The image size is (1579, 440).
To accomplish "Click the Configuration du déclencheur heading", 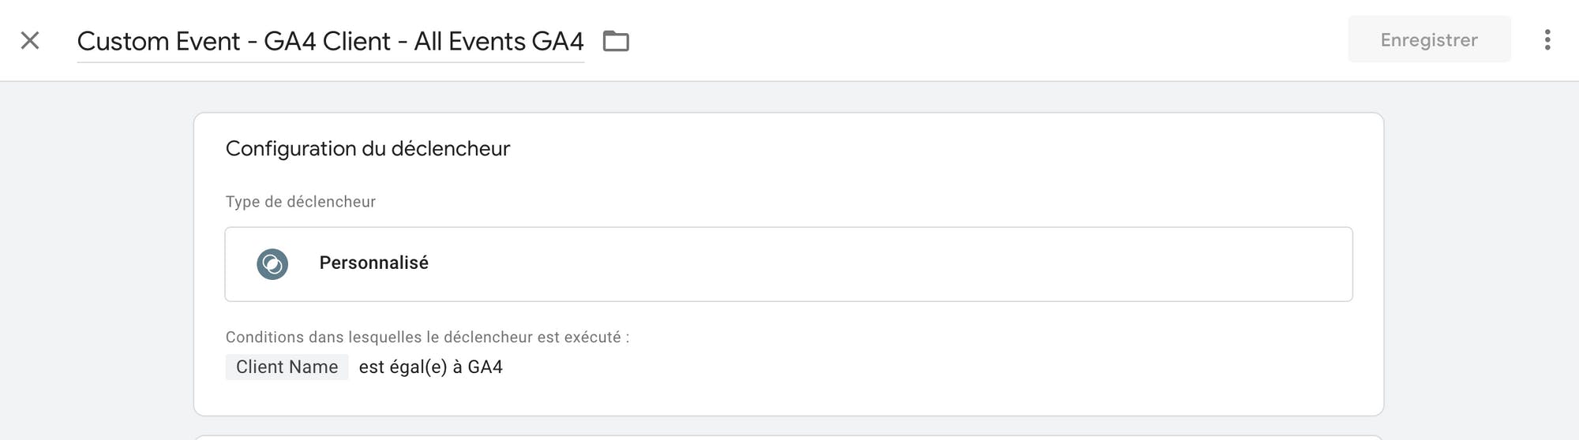I will (x=368, y=148).
